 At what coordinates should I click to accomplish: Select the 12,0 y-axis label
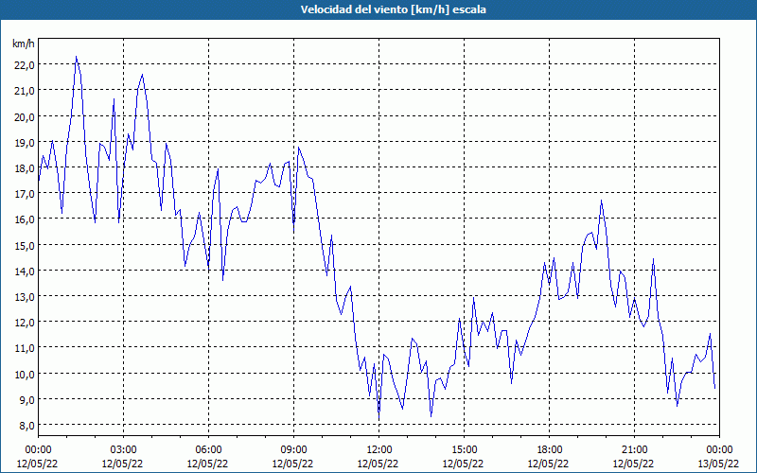click(x=25, y=323)
